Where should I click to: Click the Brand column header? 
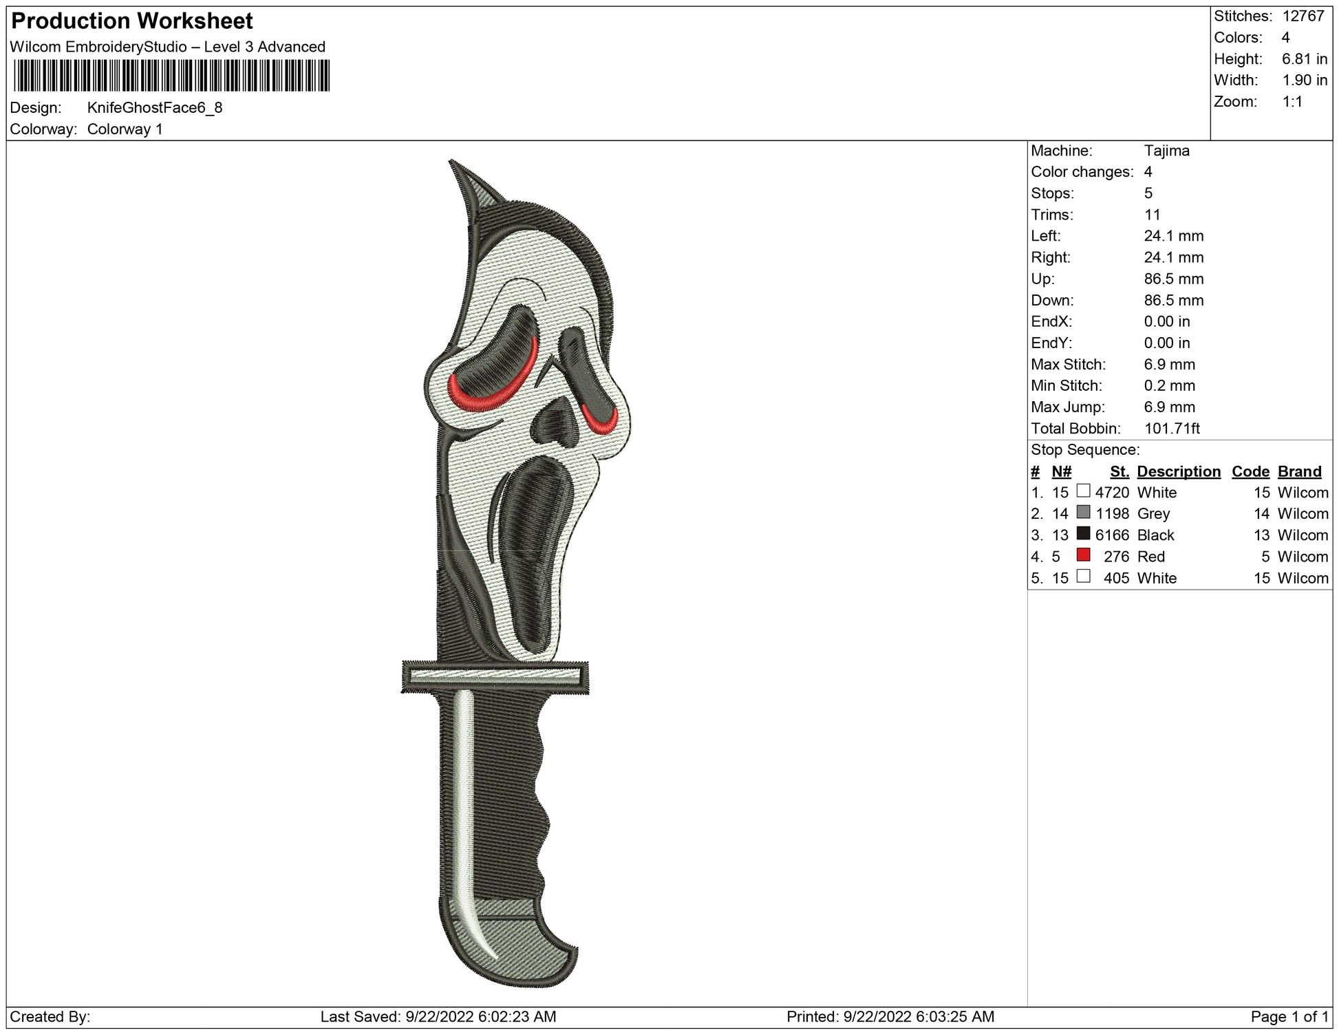point(1299,471)
